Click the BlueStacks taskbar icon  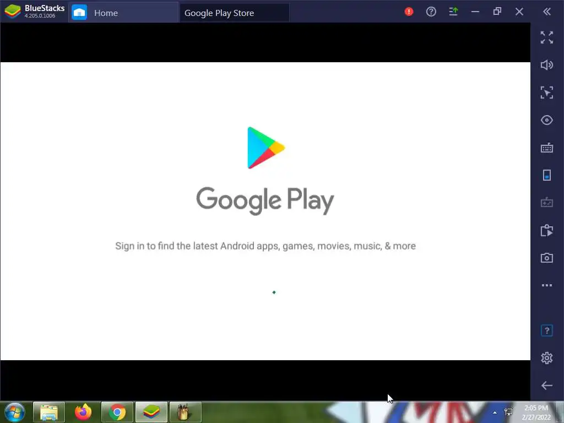coord(151,412)
